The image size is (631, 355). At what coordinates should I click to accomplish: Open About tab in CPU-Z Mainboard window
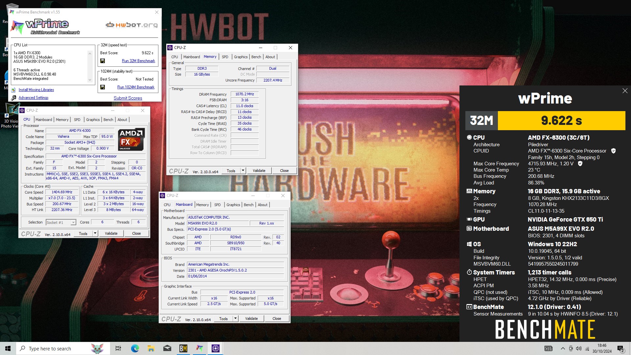[x=262, y=205]
